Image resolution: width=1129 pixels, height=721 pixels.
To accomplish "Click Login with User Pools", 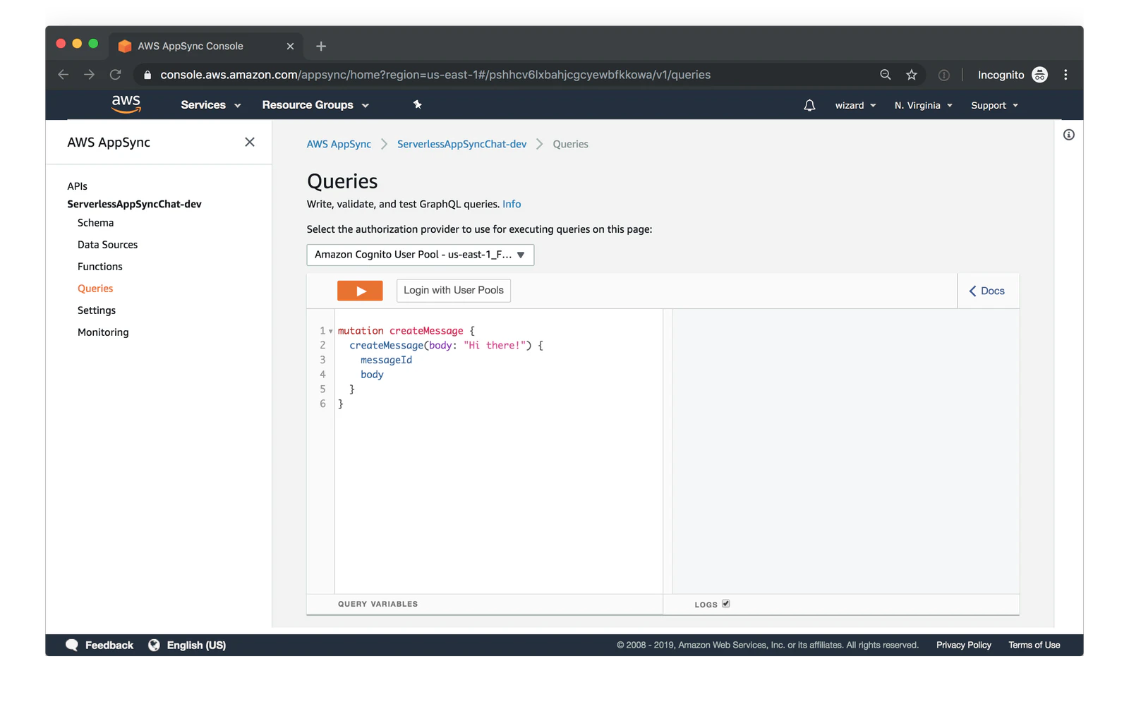I will [x=453, y=290].
